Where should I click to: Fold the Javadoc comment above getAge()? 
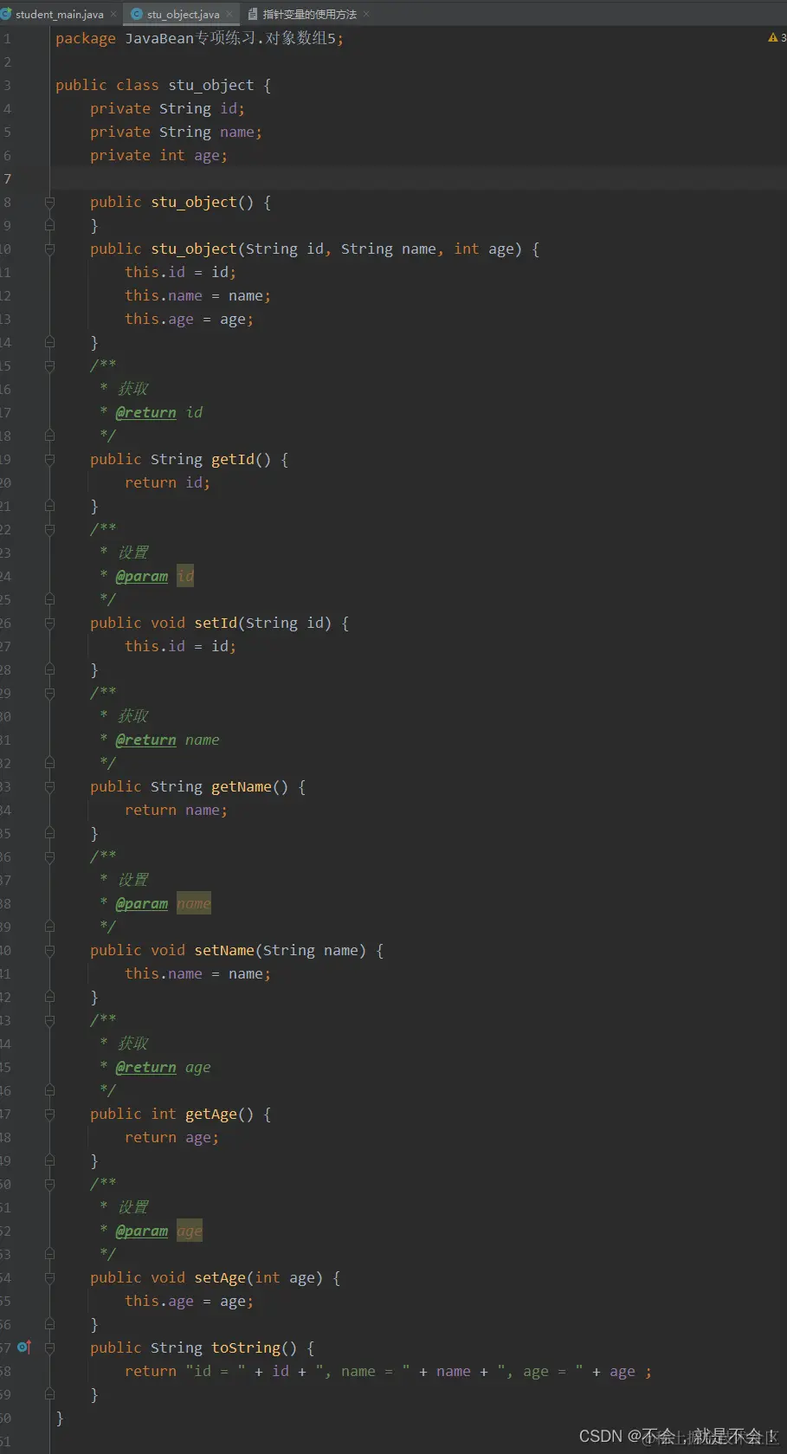click(49, 1020)
